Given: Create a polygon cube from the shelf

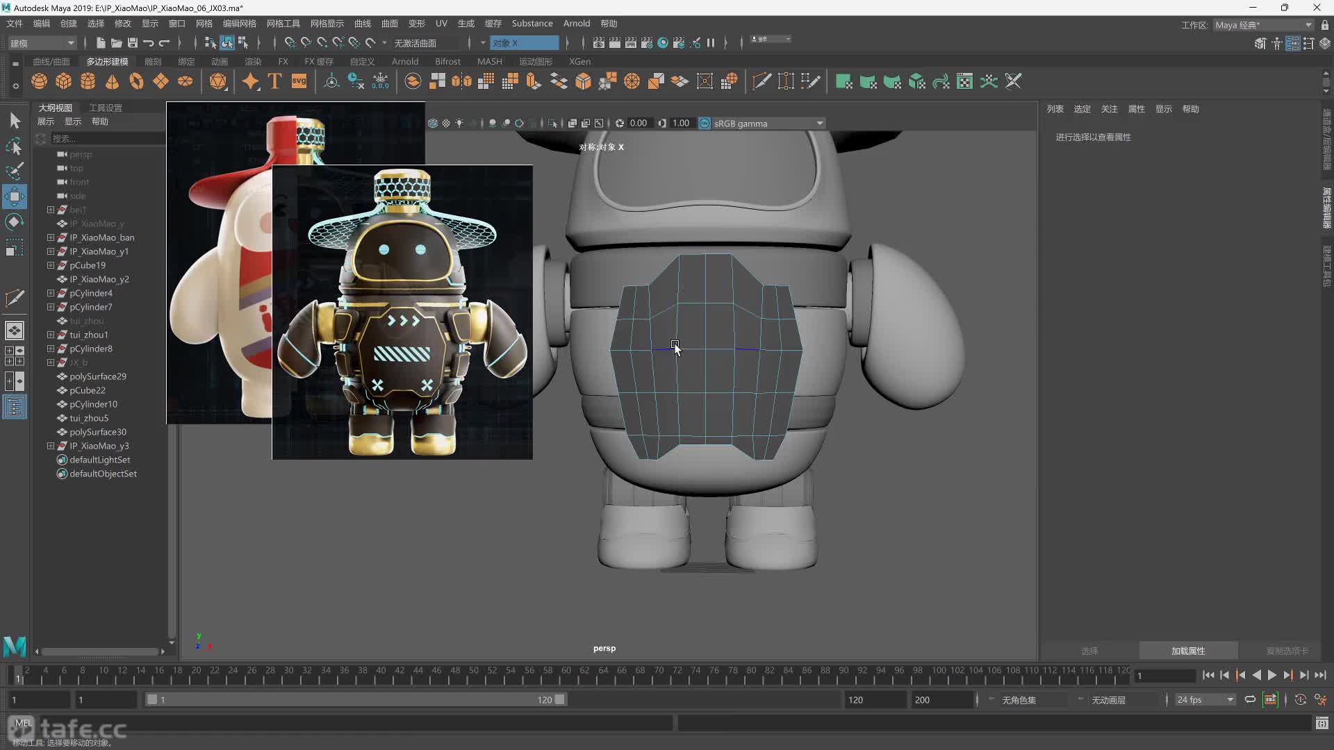Looking at the screenshot, I should click(x=64, y=81).
